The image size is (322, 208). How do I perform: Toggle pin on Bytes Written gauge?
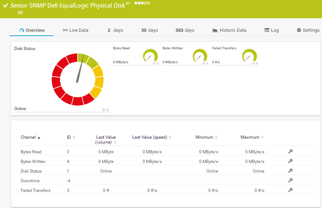(207, 63)
